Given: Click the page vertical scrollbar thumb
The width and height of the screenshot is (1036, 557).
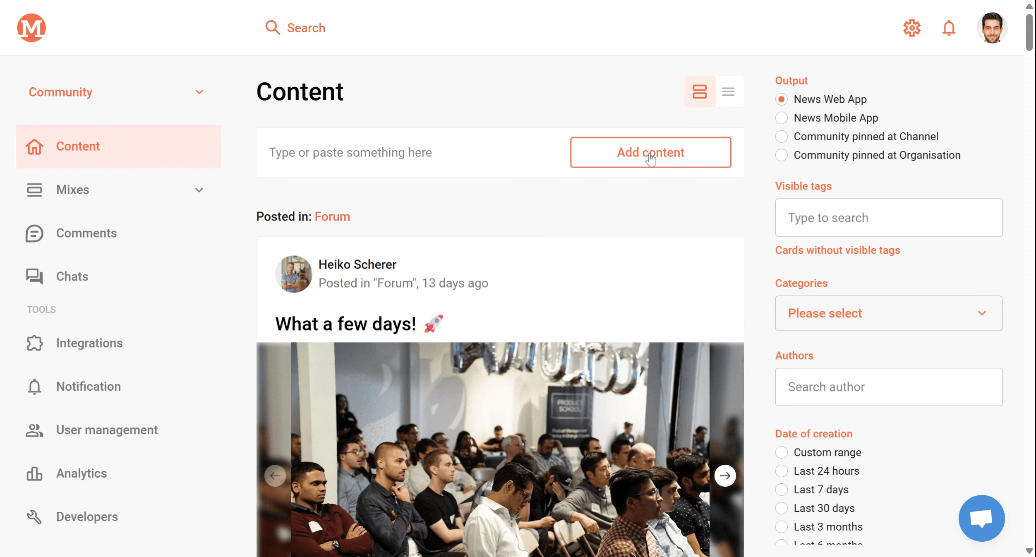Looking at the screenshot, I should pyautogui.click(x=1029, y=32).
